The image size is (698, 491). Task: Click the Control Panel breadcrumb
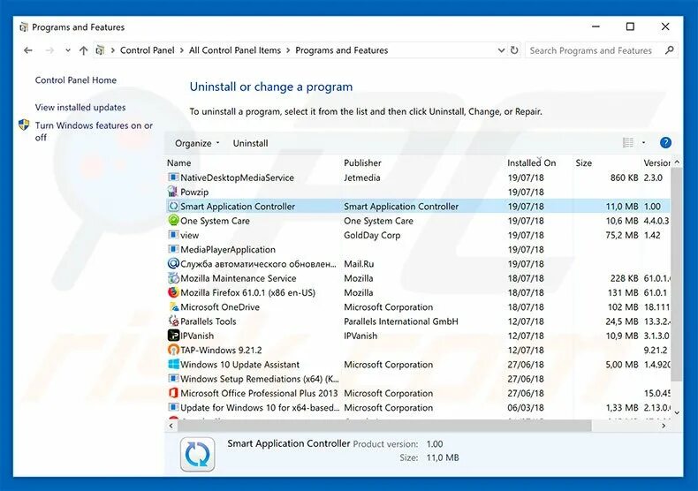click(147, 50)
